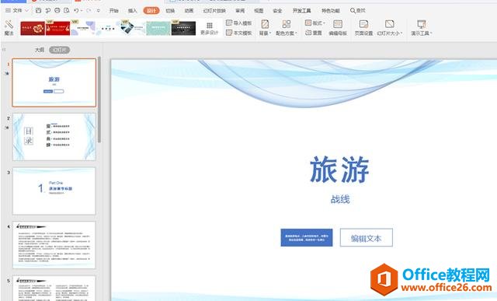Click the slide thumbnail panel scrollbar

point(99,100)
